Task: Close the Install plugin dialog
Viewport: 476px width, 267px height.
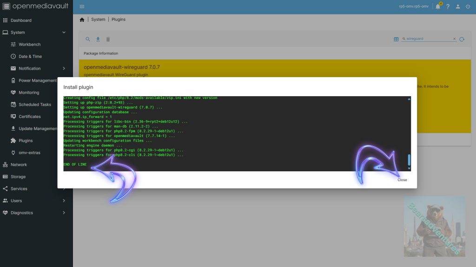Action: (402, 180)
